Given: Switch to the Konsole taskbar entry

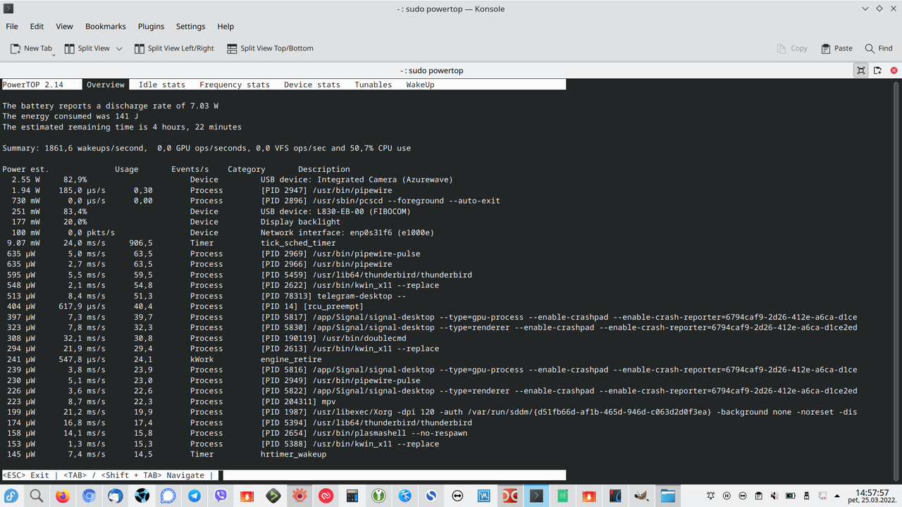Looking at the screenshot, I should pos(536,496).
